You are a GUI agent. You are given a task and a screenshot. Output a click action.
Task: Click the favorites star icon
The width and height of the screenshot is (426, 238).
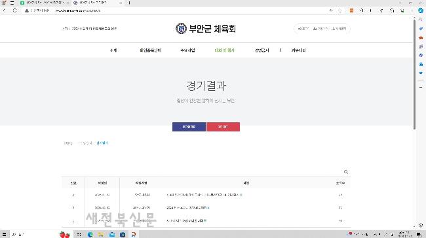(340, 10)
